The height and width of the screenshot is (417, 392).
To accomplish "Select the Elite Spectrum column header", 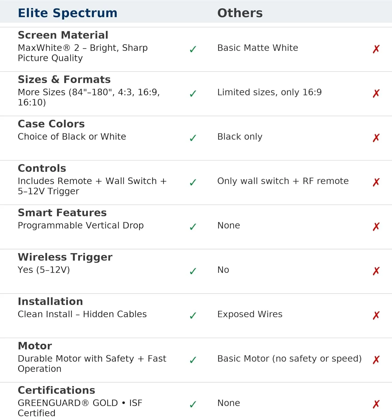I will (68, 13).
